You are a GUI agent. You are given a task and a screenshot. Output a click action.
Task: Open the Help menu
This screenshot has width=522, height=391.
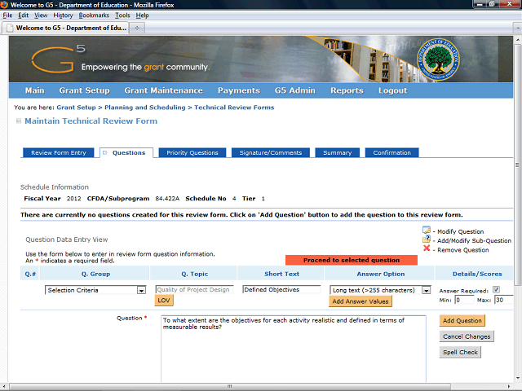[x=142, y=15]
